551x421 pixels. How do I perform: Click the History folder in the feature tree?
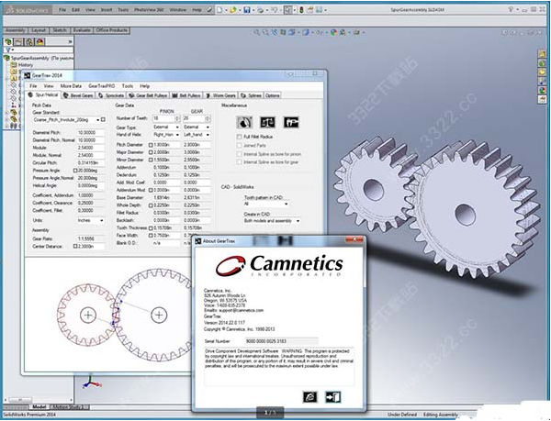click(22, 65)
